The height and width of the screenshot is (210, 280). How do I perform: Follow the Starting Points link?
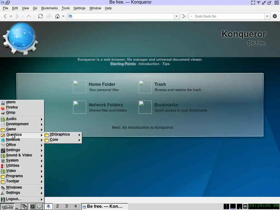[x=123, y=64]
